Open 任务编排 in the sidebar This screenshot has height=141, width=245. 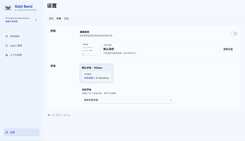tap(21, 36)
